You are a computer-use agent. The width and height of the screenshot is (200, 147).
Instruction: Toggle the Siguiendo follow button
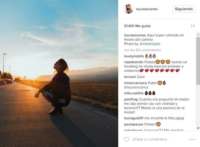coord(184,9)
